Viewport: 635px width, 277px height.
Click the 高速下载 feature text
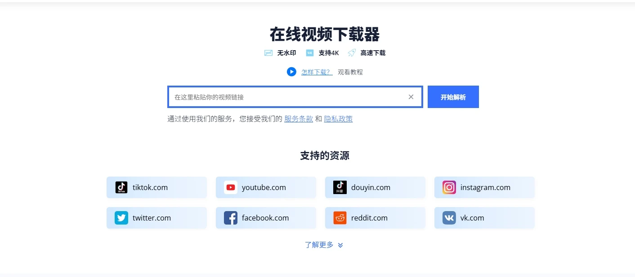(373, 53)
